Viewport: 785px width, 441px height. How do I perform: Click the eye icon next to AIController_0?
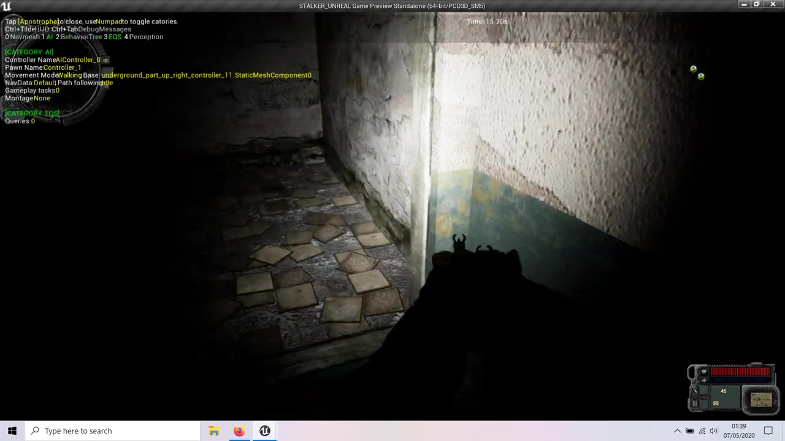106,60
